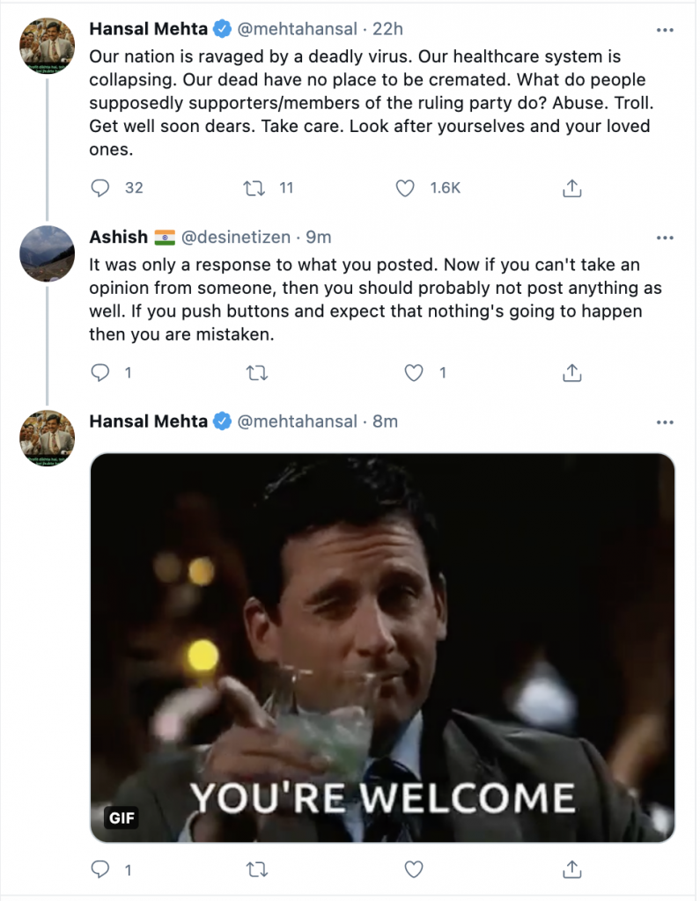Click Hansal Mehta name on top tweet

[x=149, y=30]
